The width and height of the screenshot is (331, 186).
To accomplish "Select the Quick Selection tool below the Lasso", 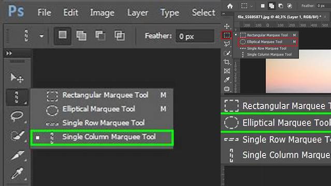I will [17, 136].
